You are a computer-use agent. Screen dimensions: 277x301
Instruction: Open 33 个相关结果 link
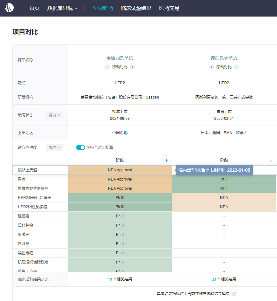click(x=224, y=279)
